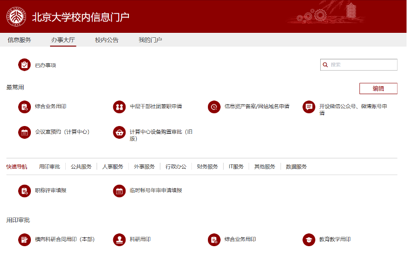Click the 横向科研合同用印 edit icon

(x=24, y=240)
